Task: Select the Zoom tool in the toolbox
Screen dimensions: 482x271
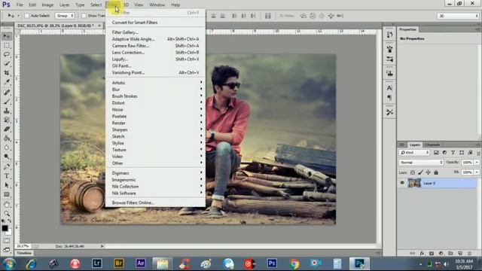Action: tap(7, 213)
